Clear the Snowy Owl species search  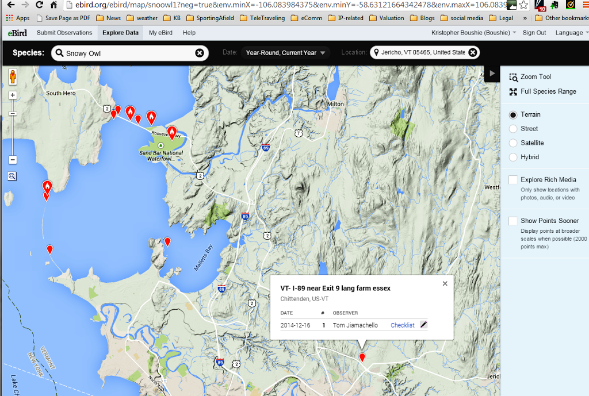tap(200, 53)
